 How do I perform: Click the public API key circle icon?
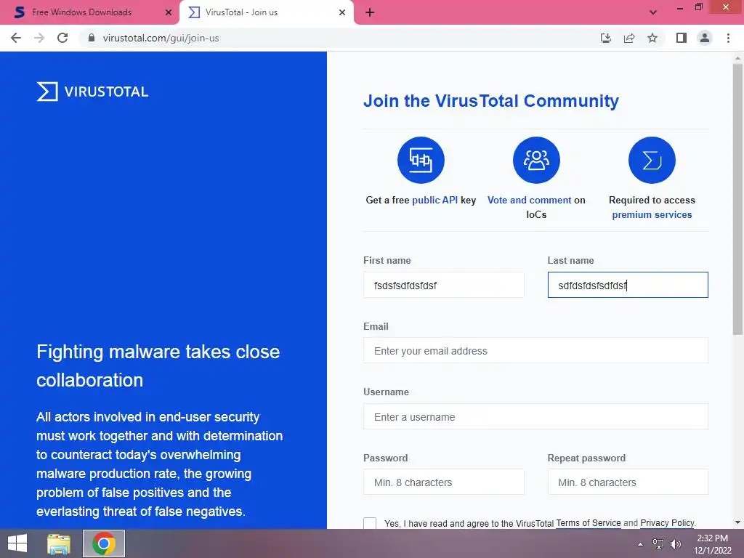(x=421, y=160)
